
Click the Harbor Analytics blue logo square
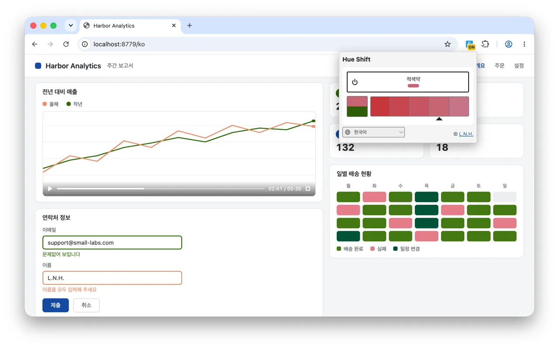point(38,65)
